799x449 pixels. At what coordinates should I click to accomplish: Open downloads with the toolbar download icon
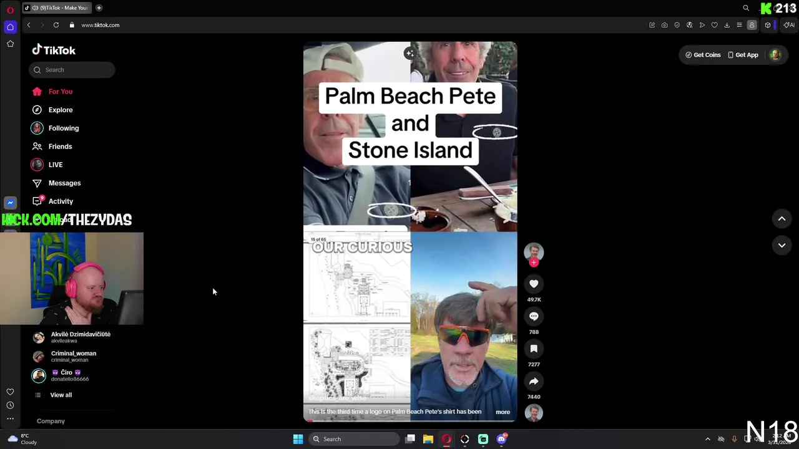click(x=727, y=25)
